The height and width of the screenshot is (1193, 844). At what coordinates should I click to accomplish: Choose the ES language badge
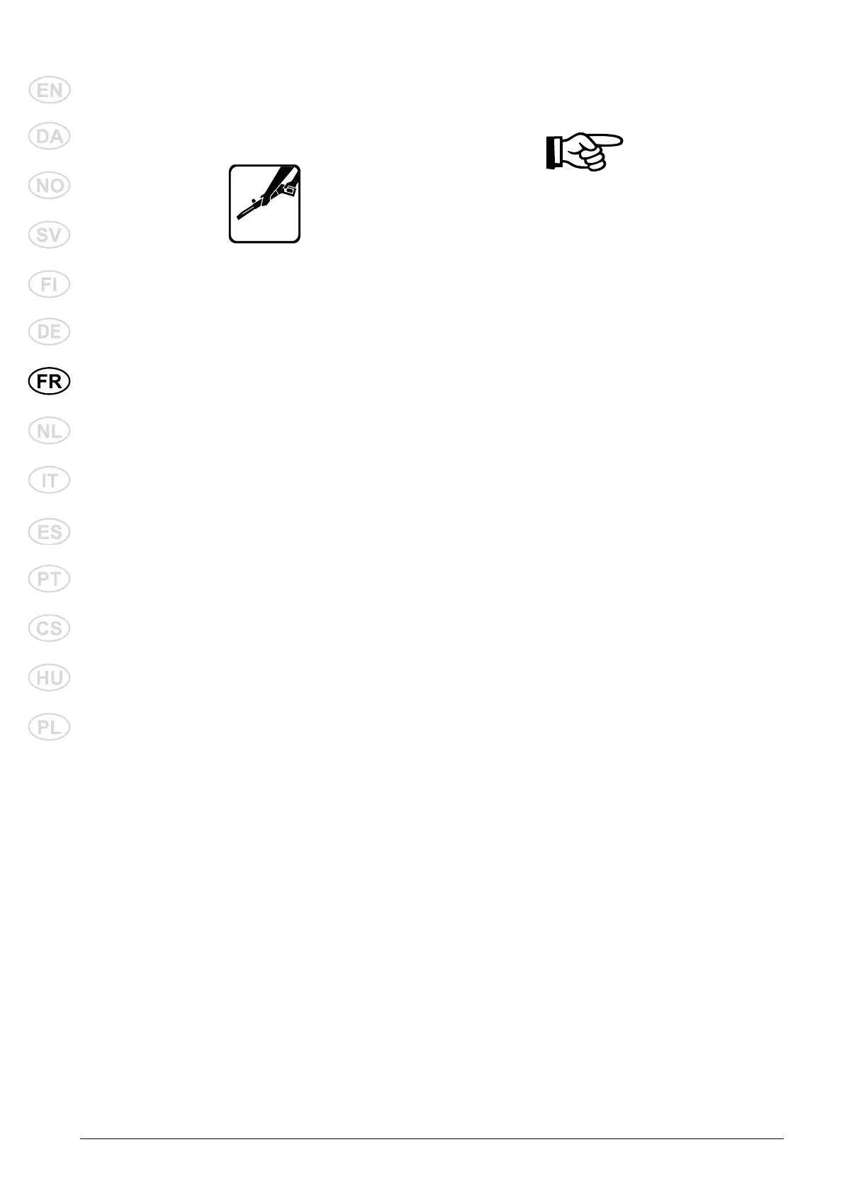click(x=49, y=531)
